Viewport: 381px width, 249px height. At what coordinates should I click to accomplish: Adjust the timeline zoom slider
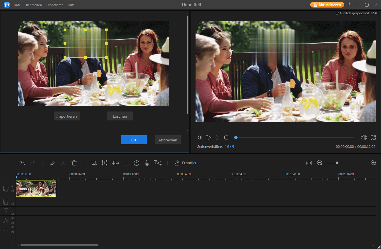337,162
